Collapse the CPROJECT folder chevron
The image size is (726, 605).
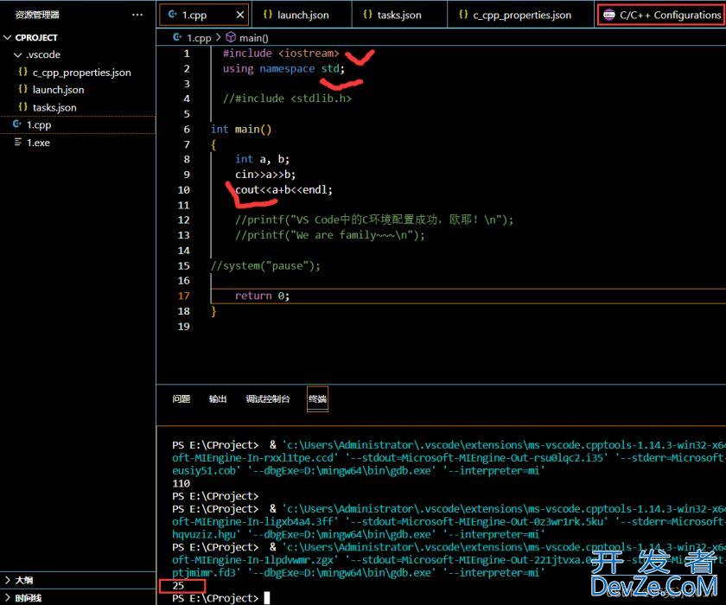8,37
